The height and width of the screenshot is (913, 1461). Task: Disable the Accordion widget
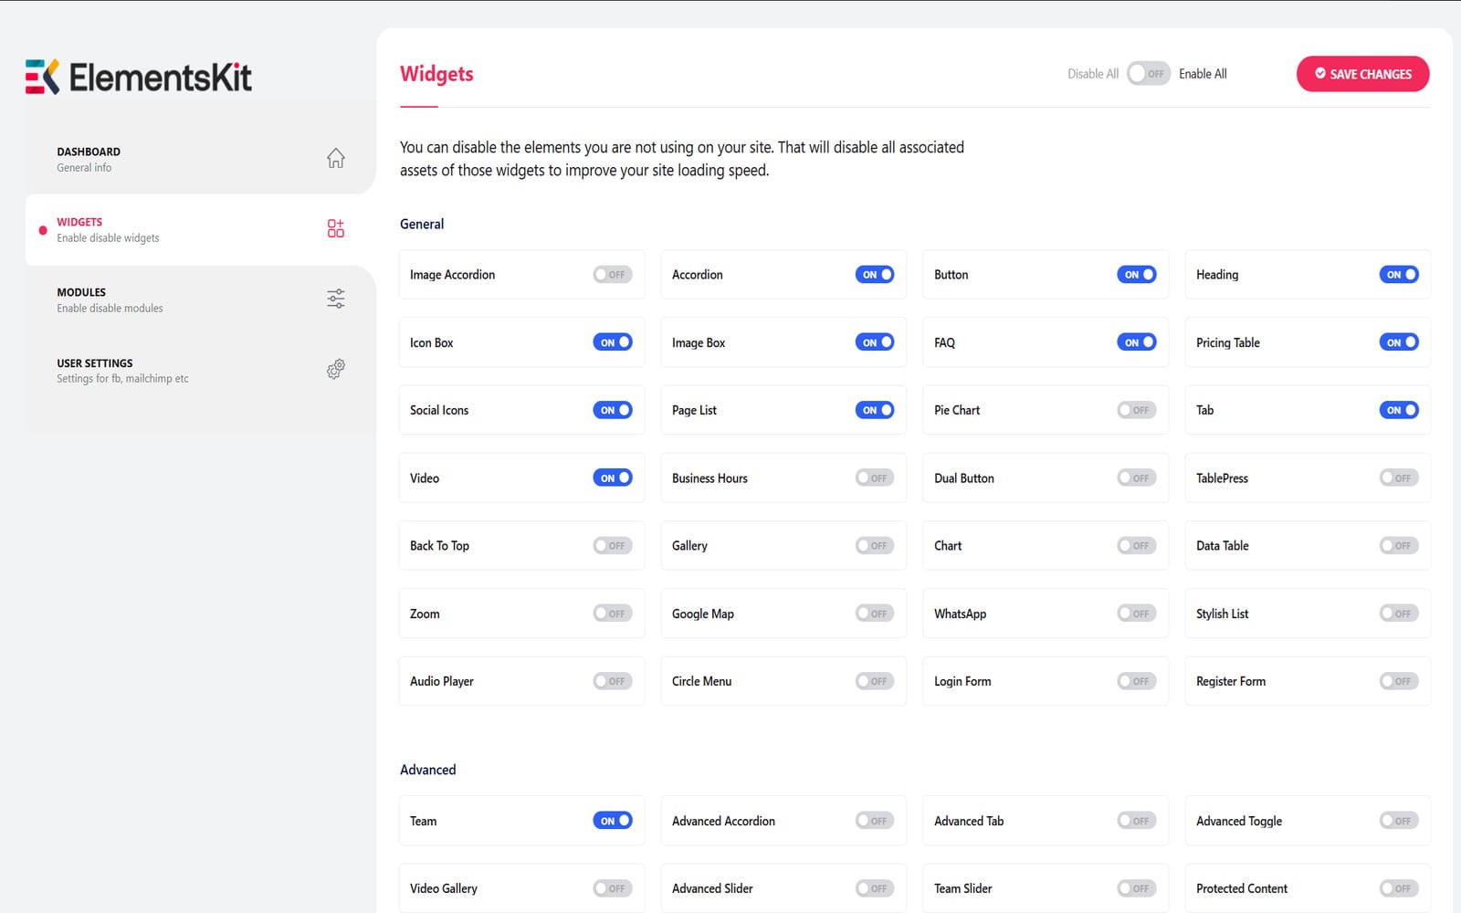pyautogui.click(x=875, y=275)
